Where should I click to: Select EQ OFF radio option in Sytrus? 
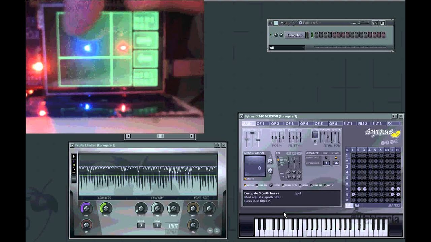tap(277, 157)
